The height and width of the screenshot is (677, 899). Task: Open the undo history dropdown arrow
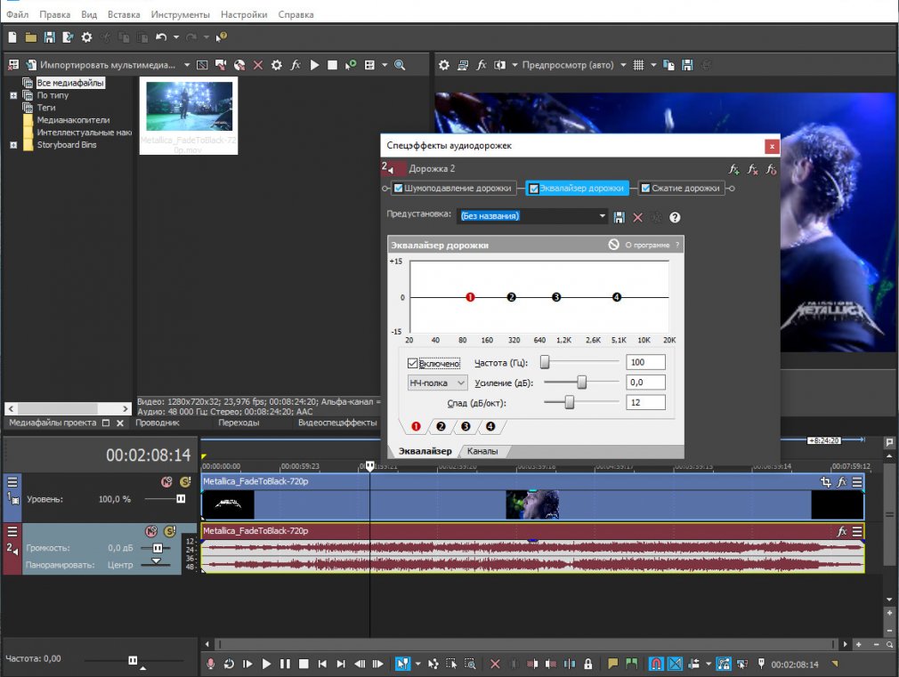click(x=176, y=37)
